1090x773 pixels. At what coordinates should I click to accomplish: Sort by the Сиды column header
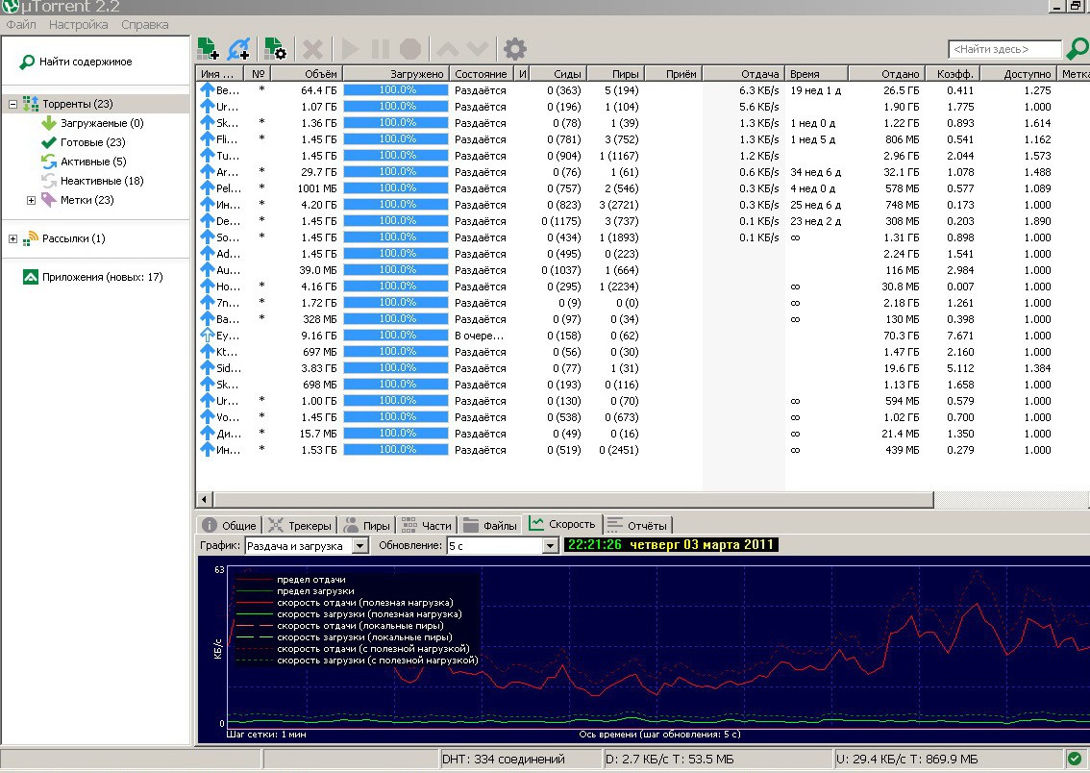(558, 74)
